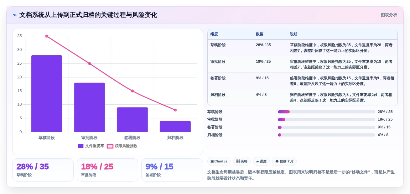Click the 9% / 15 table data cell

262,78
